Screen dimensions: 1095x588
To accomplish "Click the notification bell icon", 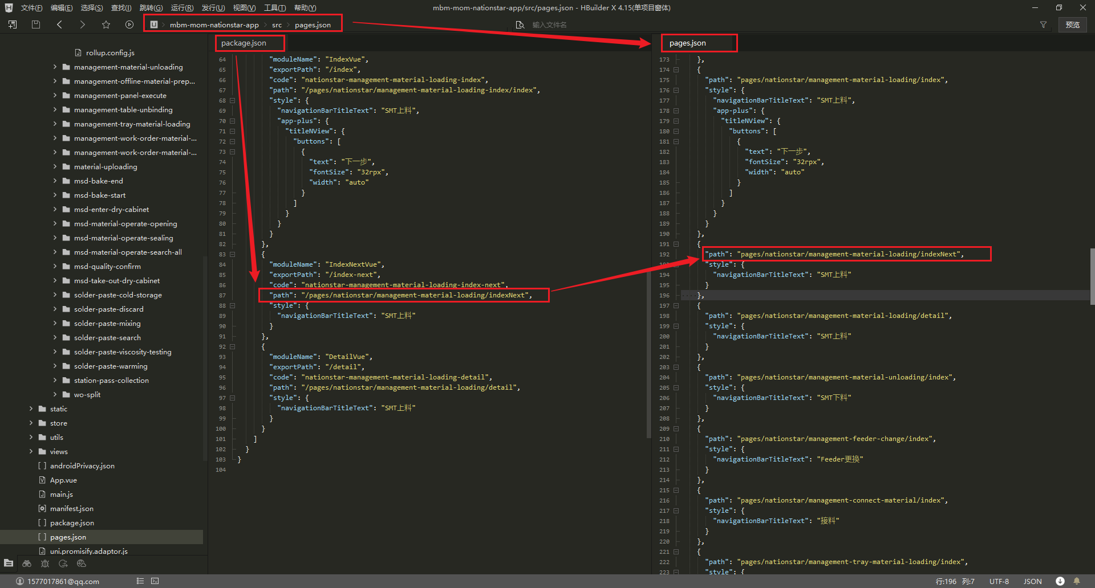I will click(1077, 581).
